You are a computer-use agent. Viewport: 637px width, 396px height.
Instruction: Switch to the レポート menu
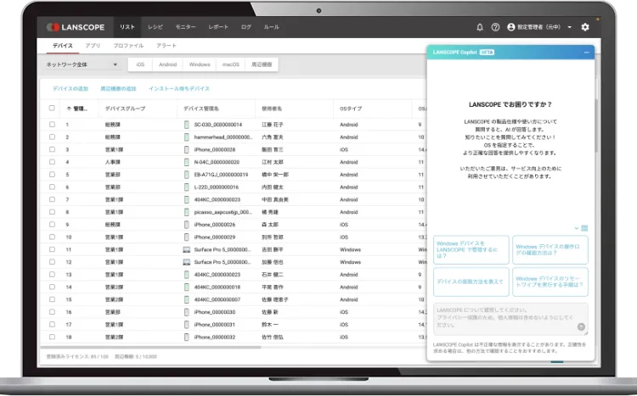(x=217, y=27)
